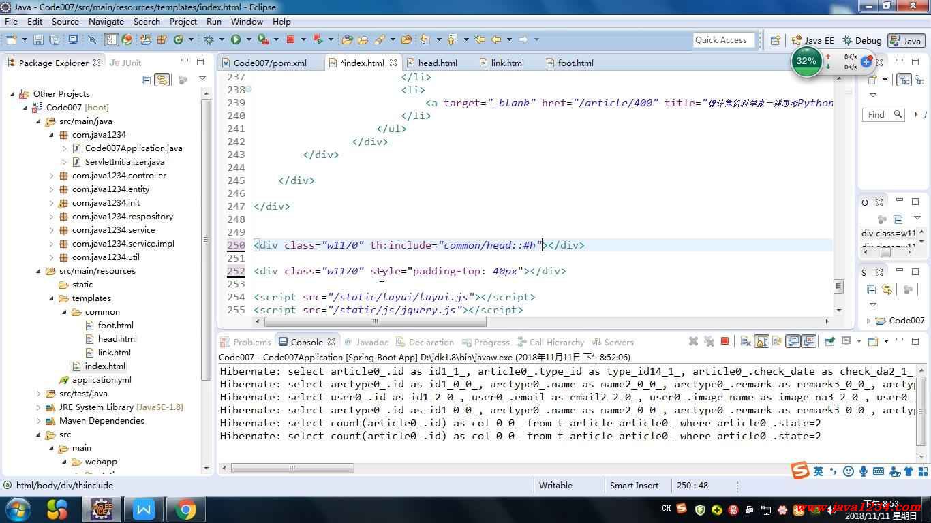This screenshot has height=523, width=931.
Task: Click the Open Perspective icon
Action: click(775, 40)
